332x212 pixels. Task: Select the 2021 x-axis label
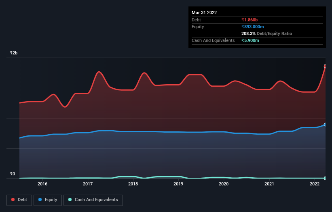tap(269, 184)
